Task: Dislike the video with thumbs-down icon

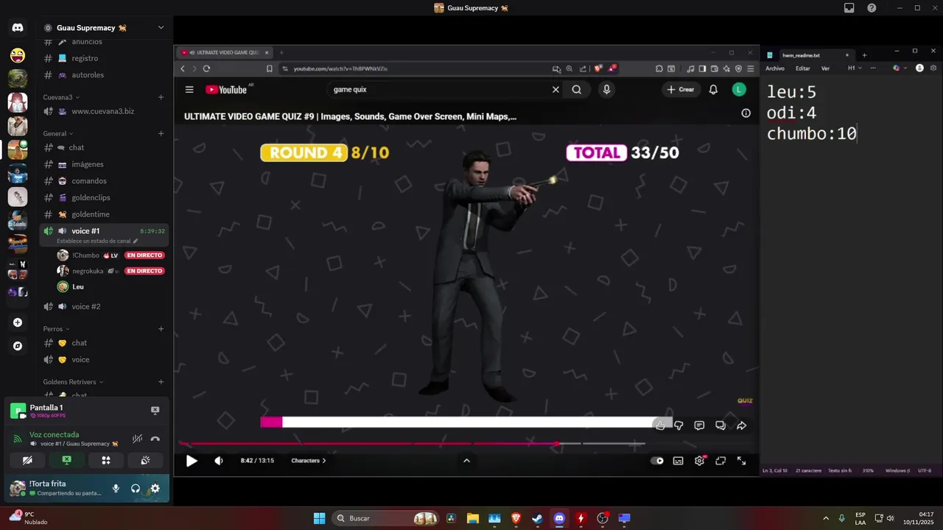Action: [679, 425]
